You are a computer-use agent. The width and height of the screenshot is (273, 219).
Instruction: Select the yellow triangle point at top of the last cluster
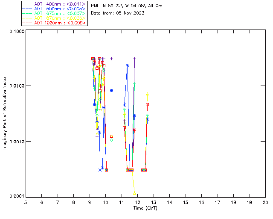point(148,94)
